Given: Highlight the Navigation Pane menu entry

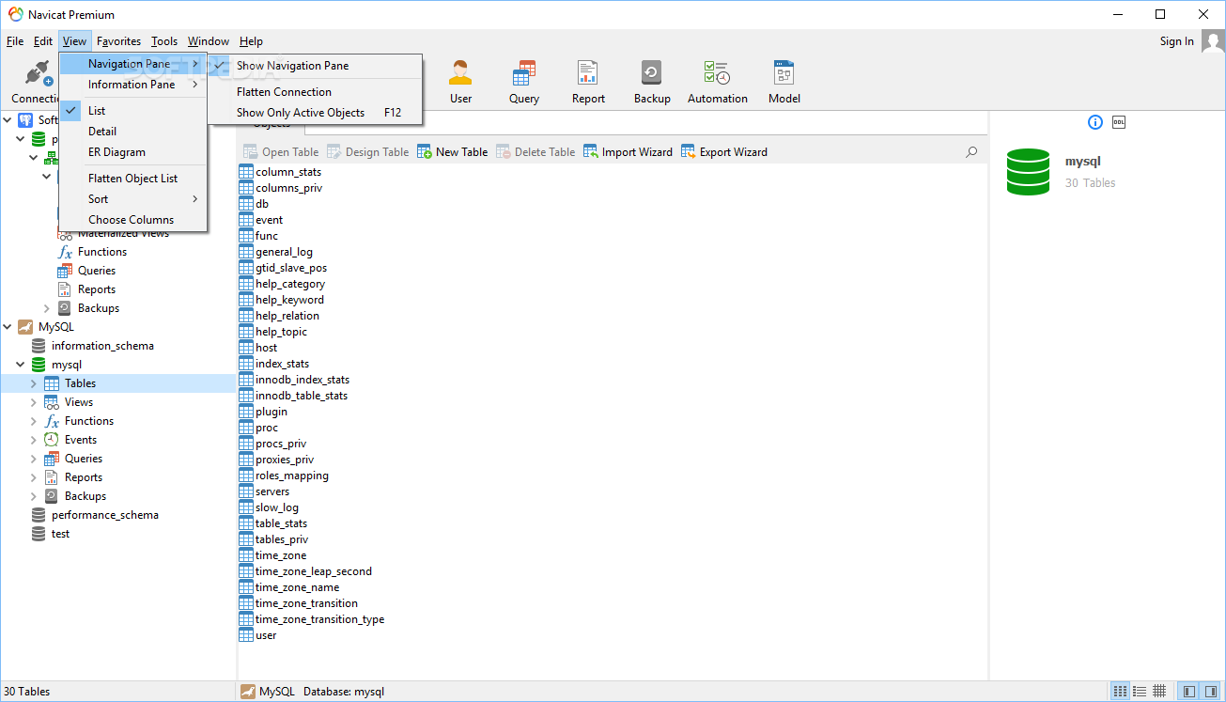Looking at the screenshot, I should (132, 64).
